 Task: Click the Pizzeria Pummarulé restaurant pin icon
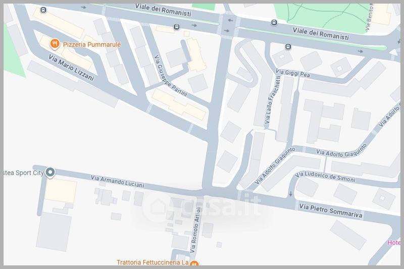coord(55,44)
